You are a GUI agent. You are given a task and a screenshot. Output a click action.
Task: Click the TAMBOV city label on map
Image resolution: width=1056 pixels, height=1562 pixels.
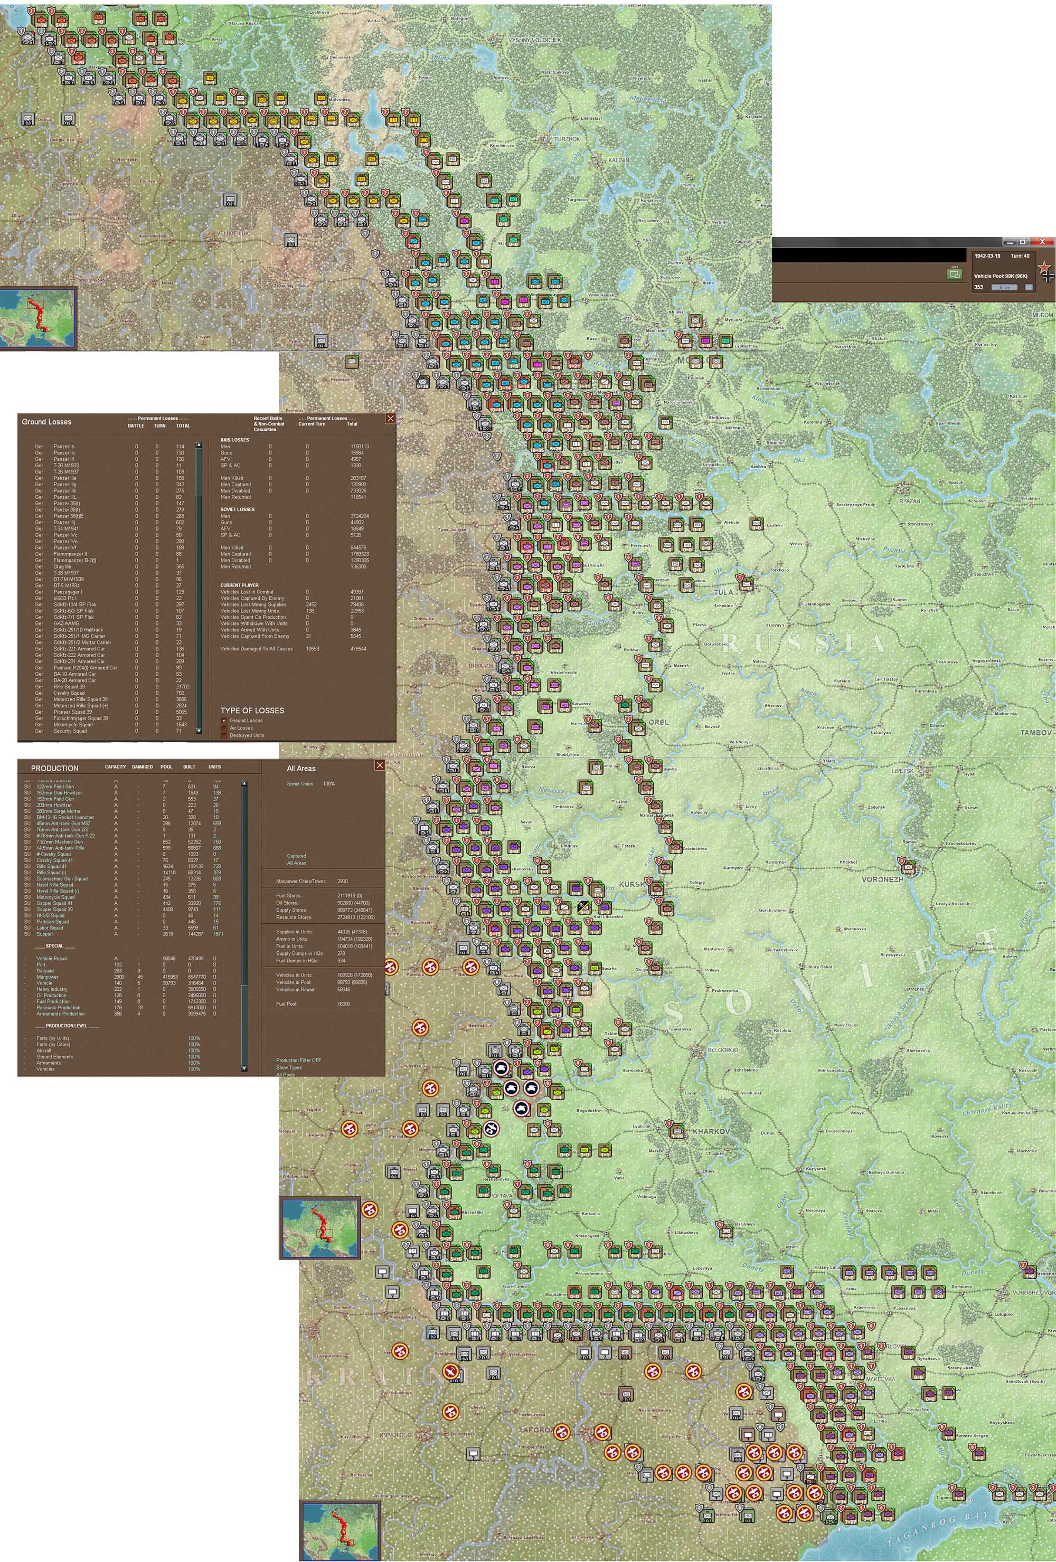(1036, 733)
